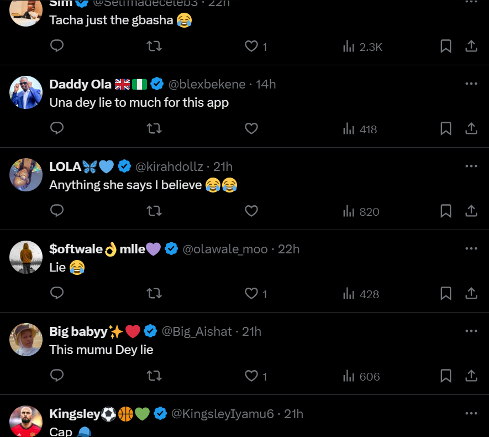
Task: Open reply box on Daddy Ola's tweet
Action: tap(57, 128)
